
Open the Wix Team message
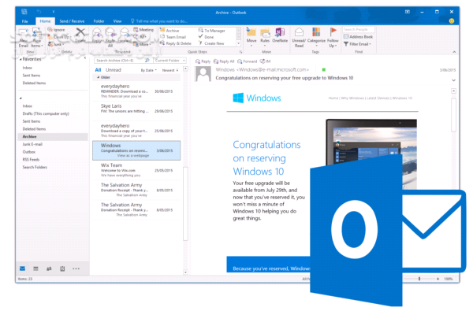136,170
